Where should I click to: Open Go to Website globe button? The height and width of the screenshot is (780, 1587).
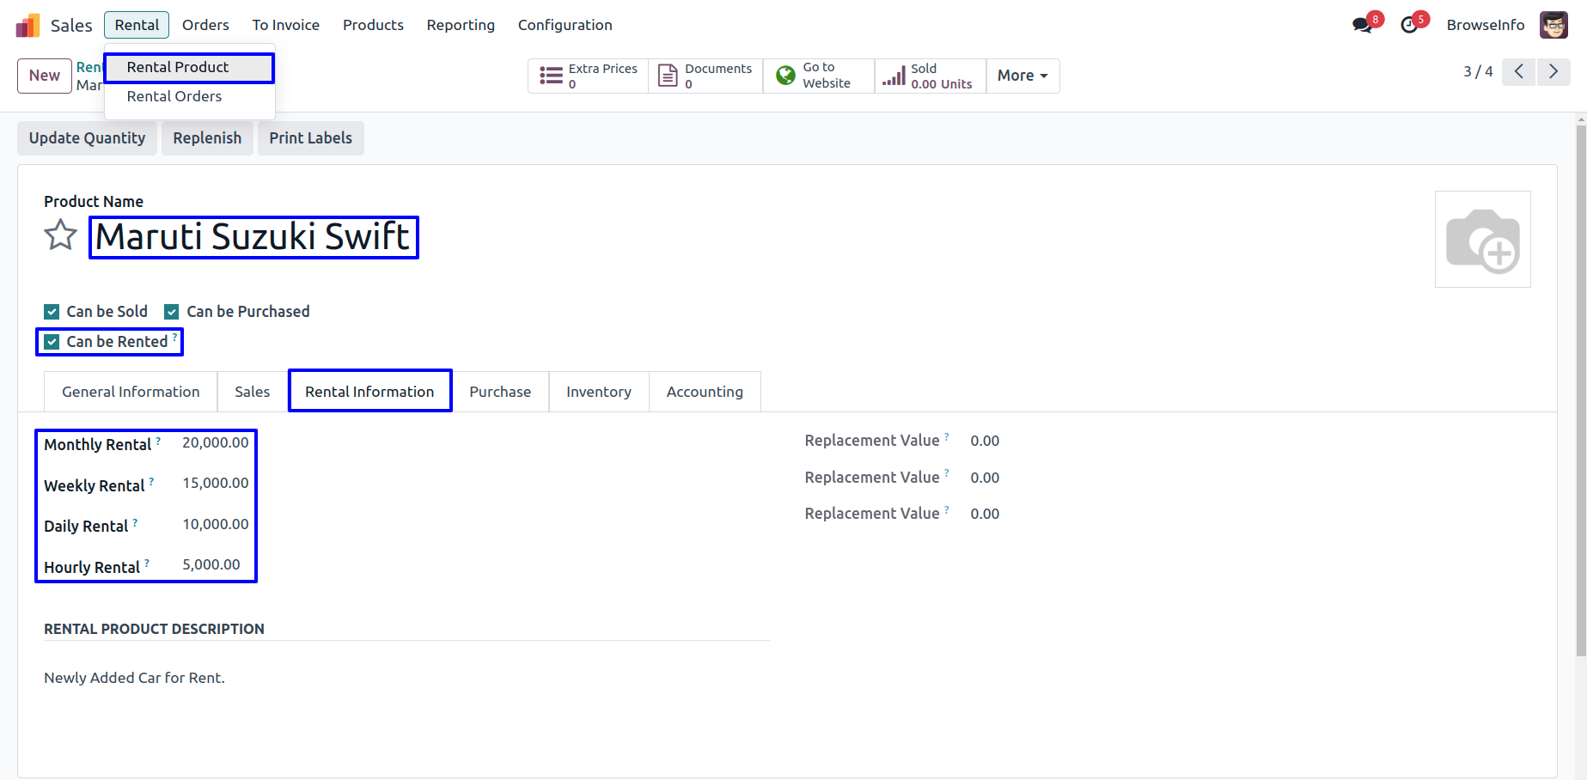(x=818, y=76)
